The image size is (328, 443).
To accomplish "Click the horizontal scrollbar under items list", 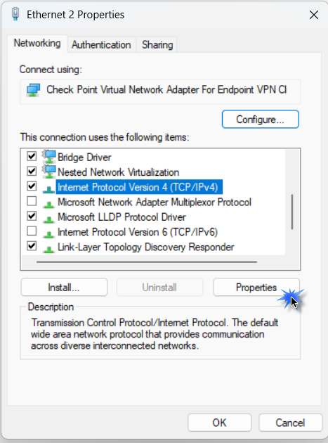I will coord(147,262).
